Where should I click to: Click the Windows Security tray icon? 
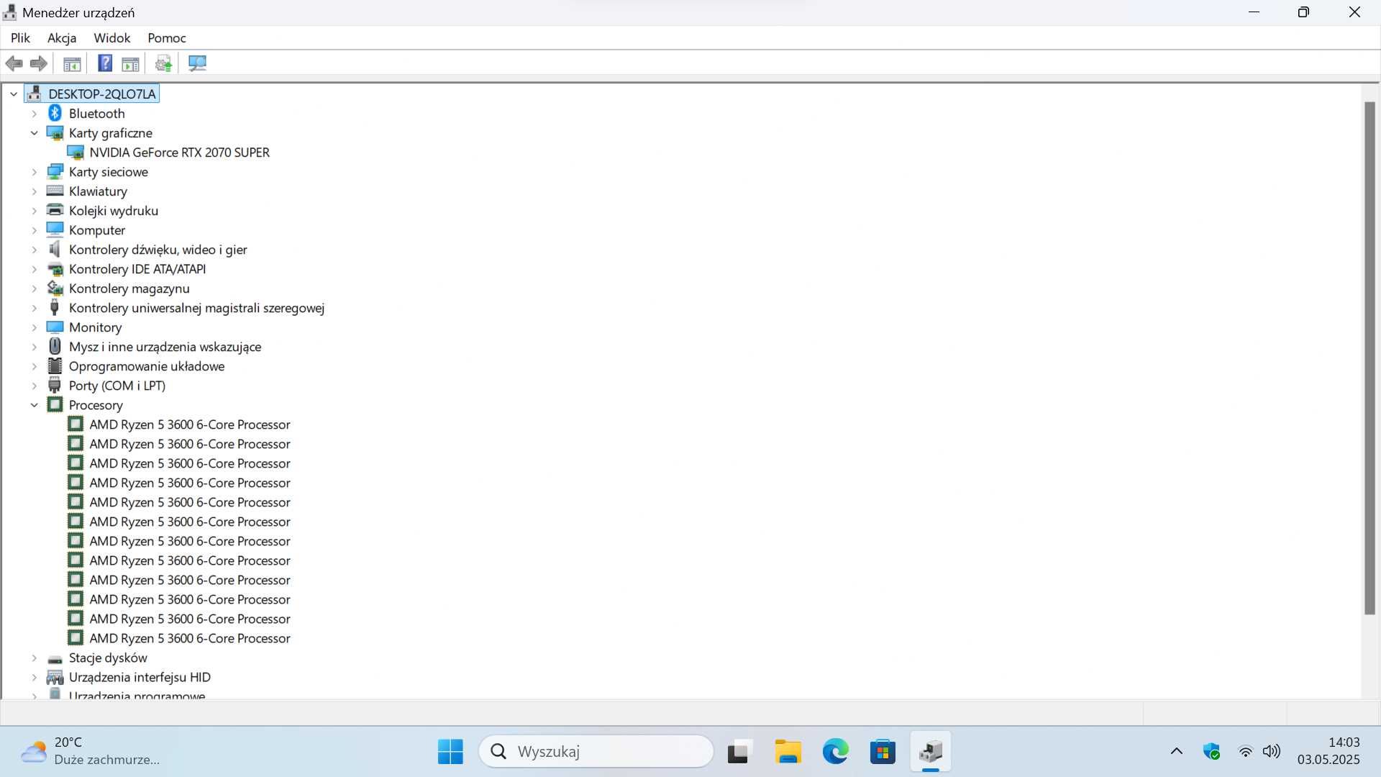click(x=1212, y=752)
